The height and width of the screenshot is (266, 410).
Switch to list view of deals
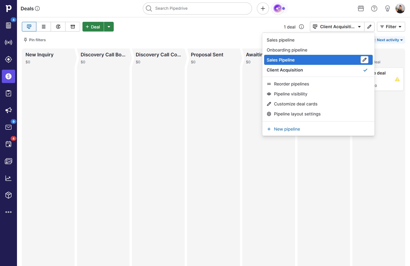click(x=44, y=27)
